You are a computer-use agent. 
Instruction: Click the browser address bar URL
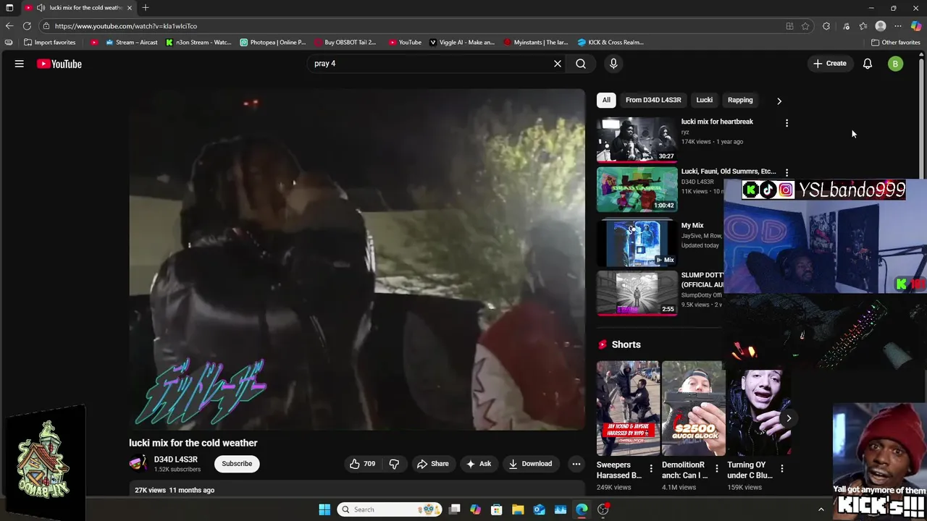click(x=126, y=26)
